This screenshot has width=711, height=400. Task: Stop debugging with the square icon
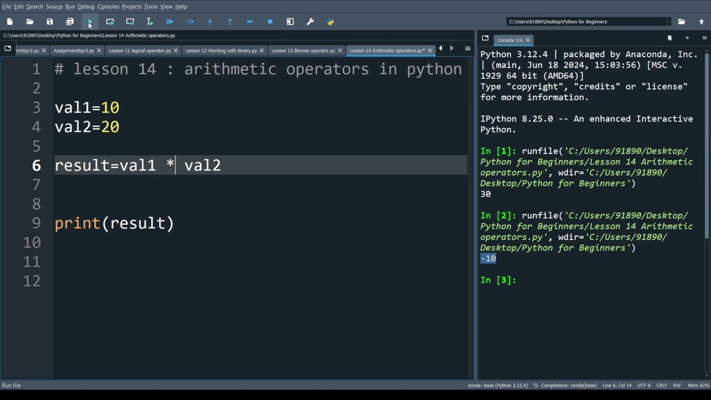[x=270, y=22]
